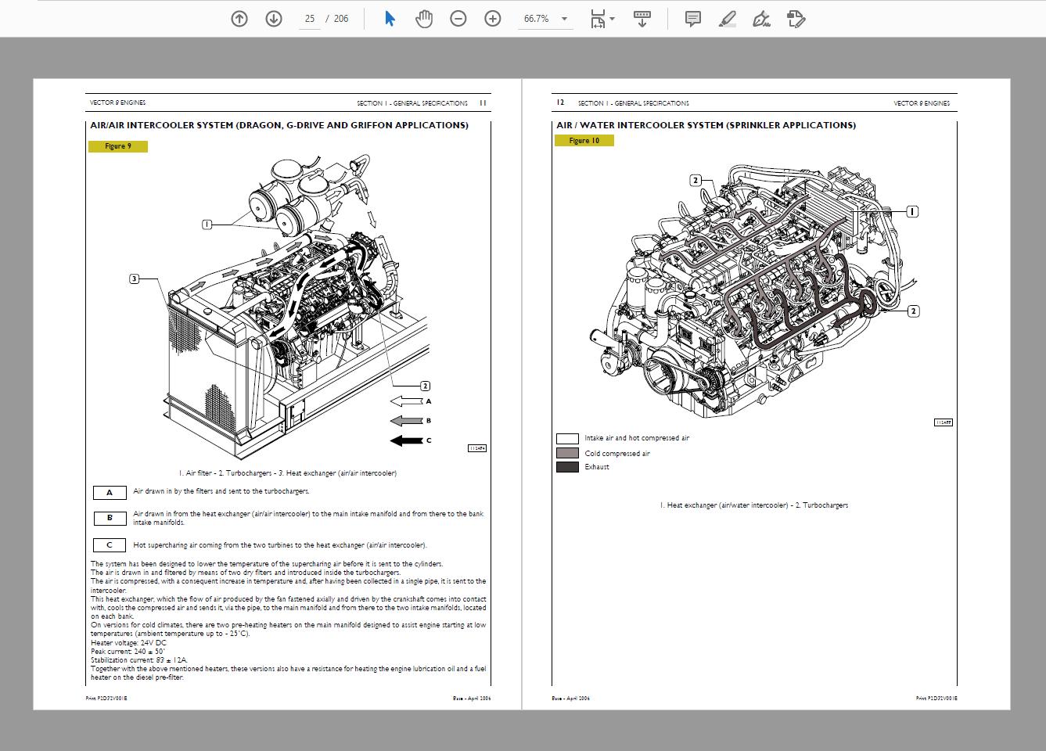The height and width of the screenshot is (751, 1046).
Task: Open the Add Comment tool
Action: tap(692, 18)
